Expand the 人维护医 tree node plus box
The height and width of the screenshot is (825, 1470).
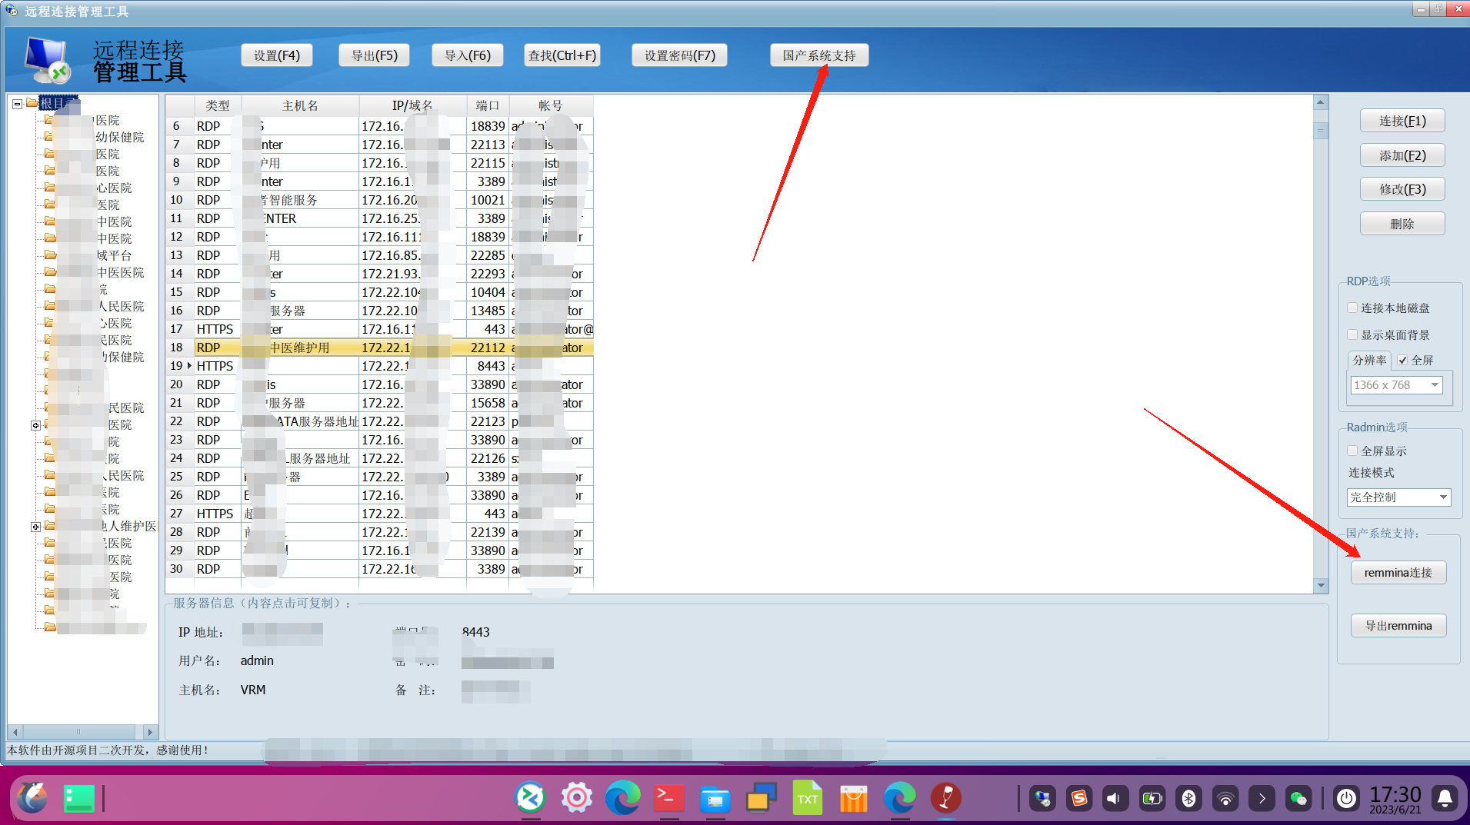pyautogui.click(x=35, y=527)
